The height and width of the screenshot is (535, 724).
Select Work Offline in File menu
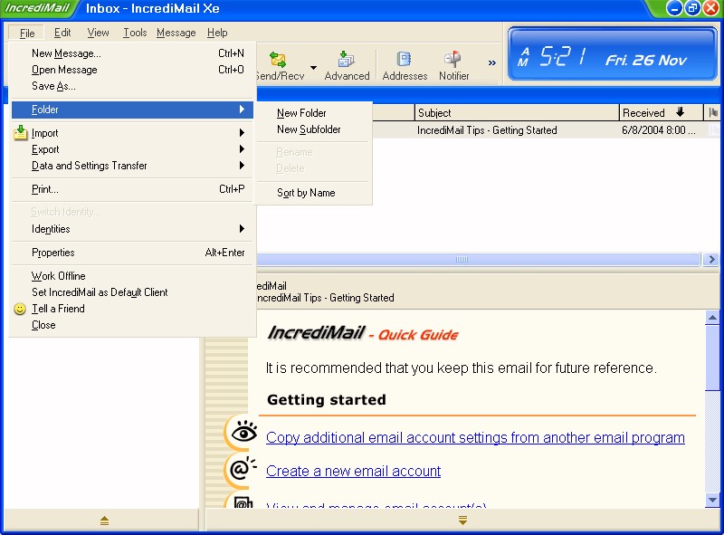[59, 276]
